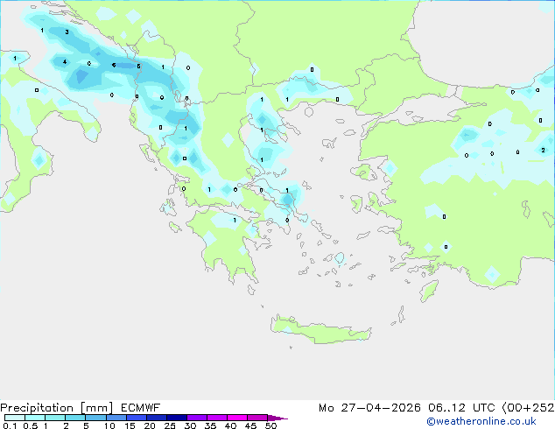
Task: Click the precipitation value '2' over eastern Turkey
Action: (x=543, y=151)
